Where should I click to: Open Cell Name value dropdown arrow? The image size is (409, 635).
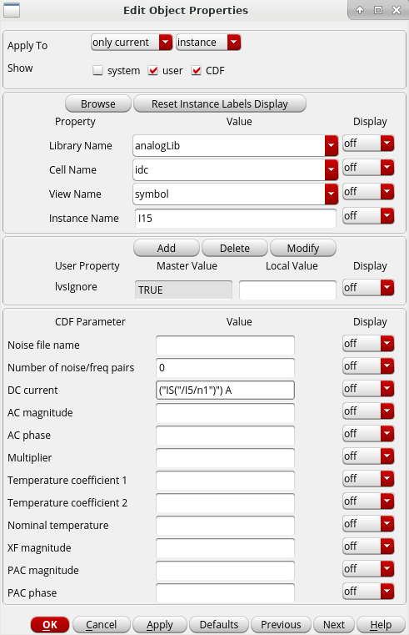pyautogui.click(x=331, y=169)
